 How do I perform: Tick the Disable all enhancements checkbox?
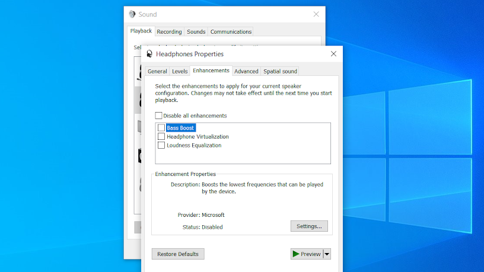pos(158,116)
